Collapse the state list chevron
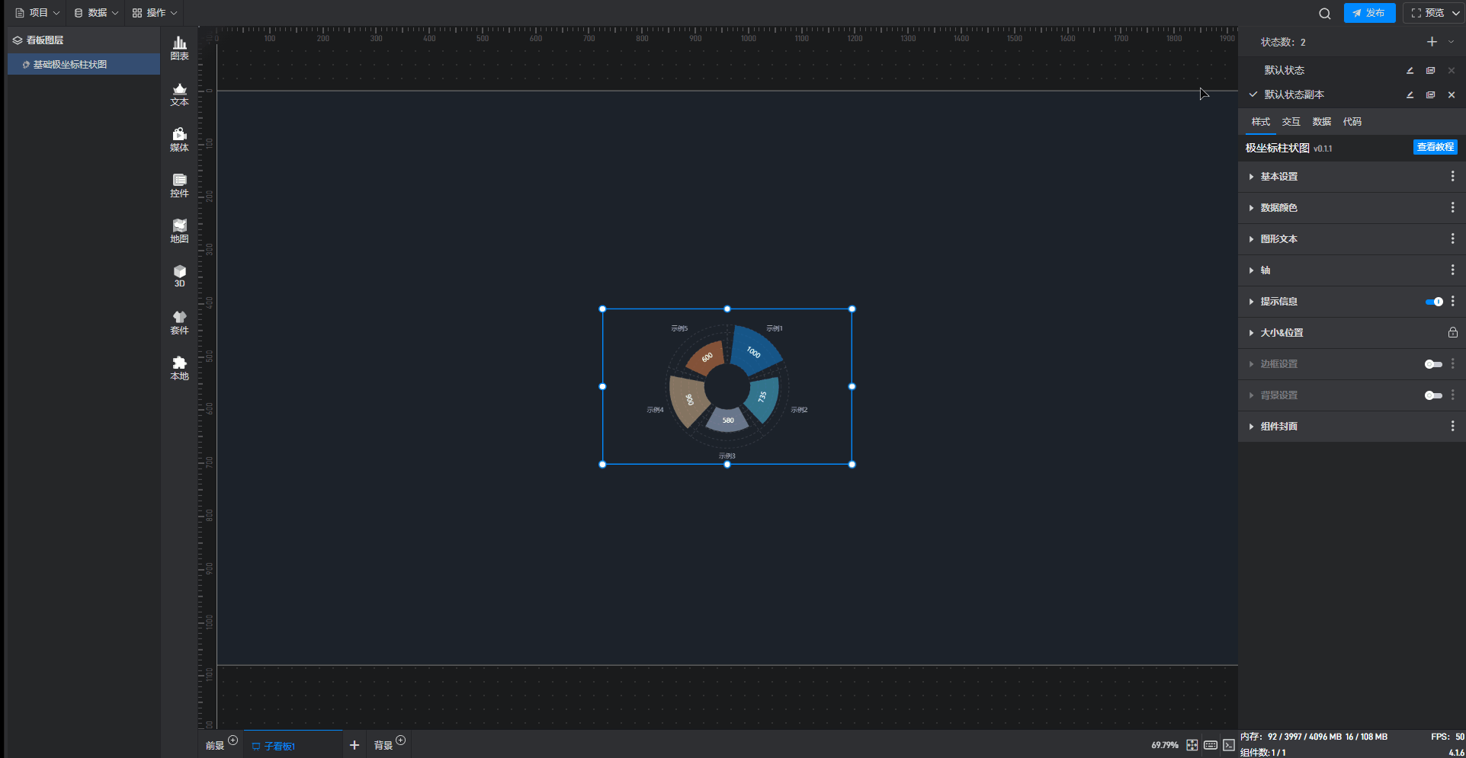The image size is (1466, 758). pyautogui.click(x=1451, y=42)
